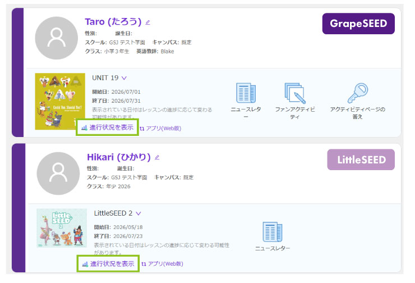Screen dimensions: 415x283
Task: Click the pencil edit icon beside Taro's name
Action: [147, 22]
